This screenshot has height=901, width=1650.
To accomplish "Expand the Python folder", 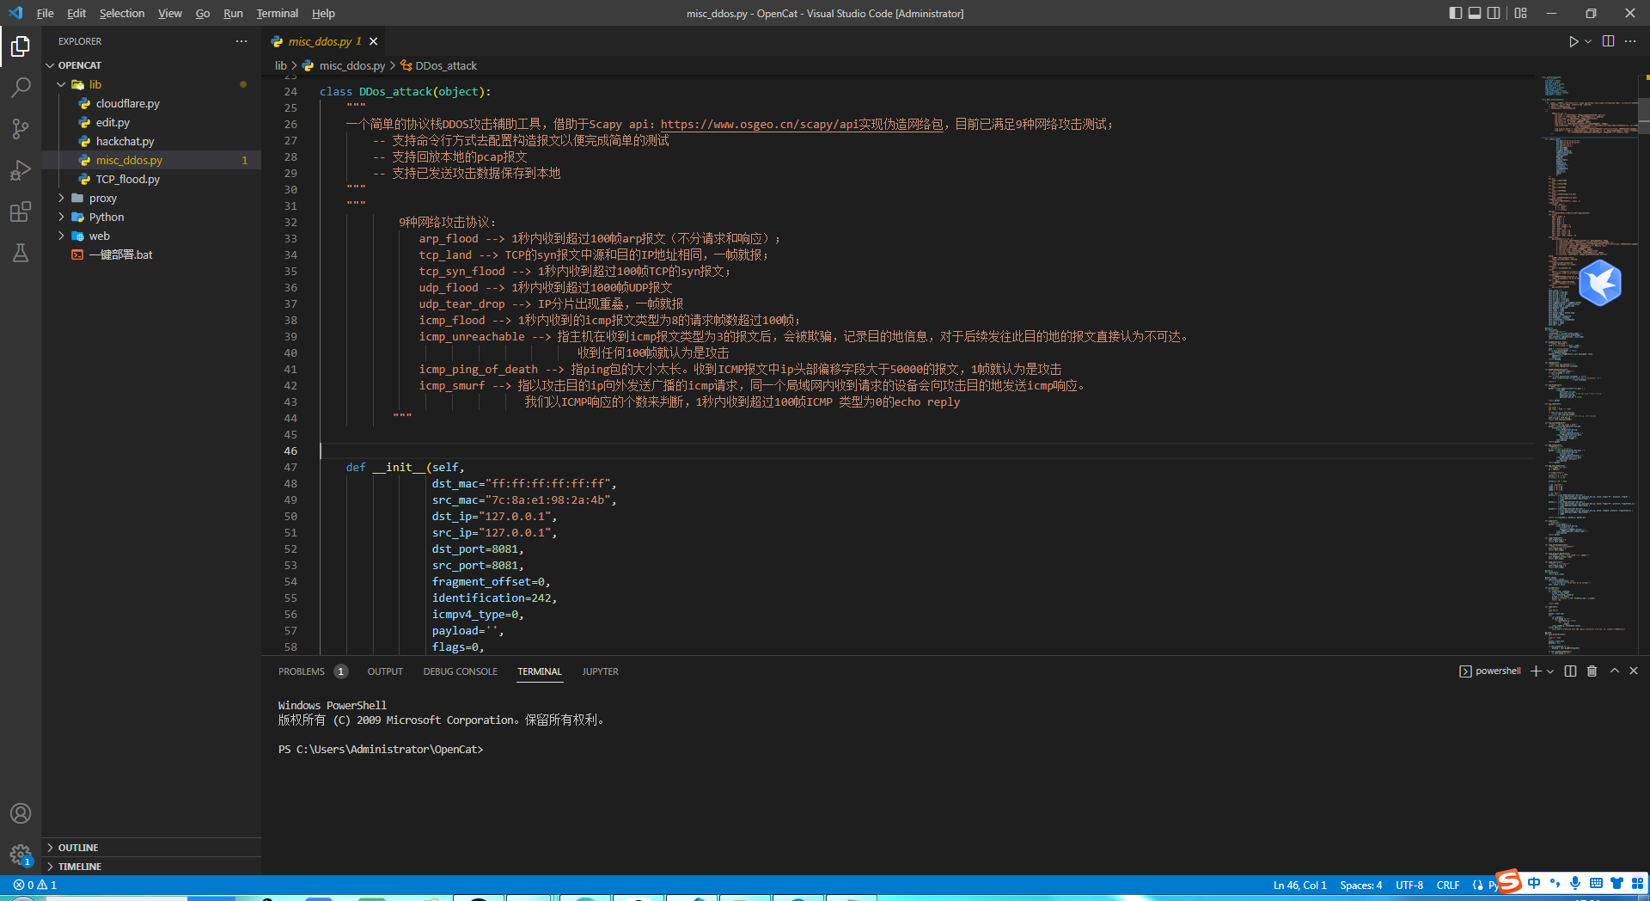I will click(151, 217).
